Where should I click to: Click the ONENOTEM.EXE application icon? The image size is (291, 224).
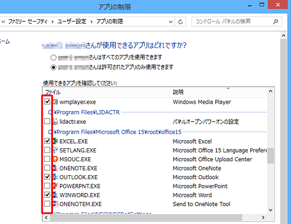(x=55, y=204)
